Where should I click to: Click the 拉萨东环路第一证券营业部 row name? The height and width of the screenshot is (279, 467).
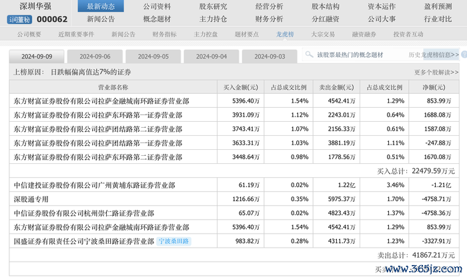(97, 115)
